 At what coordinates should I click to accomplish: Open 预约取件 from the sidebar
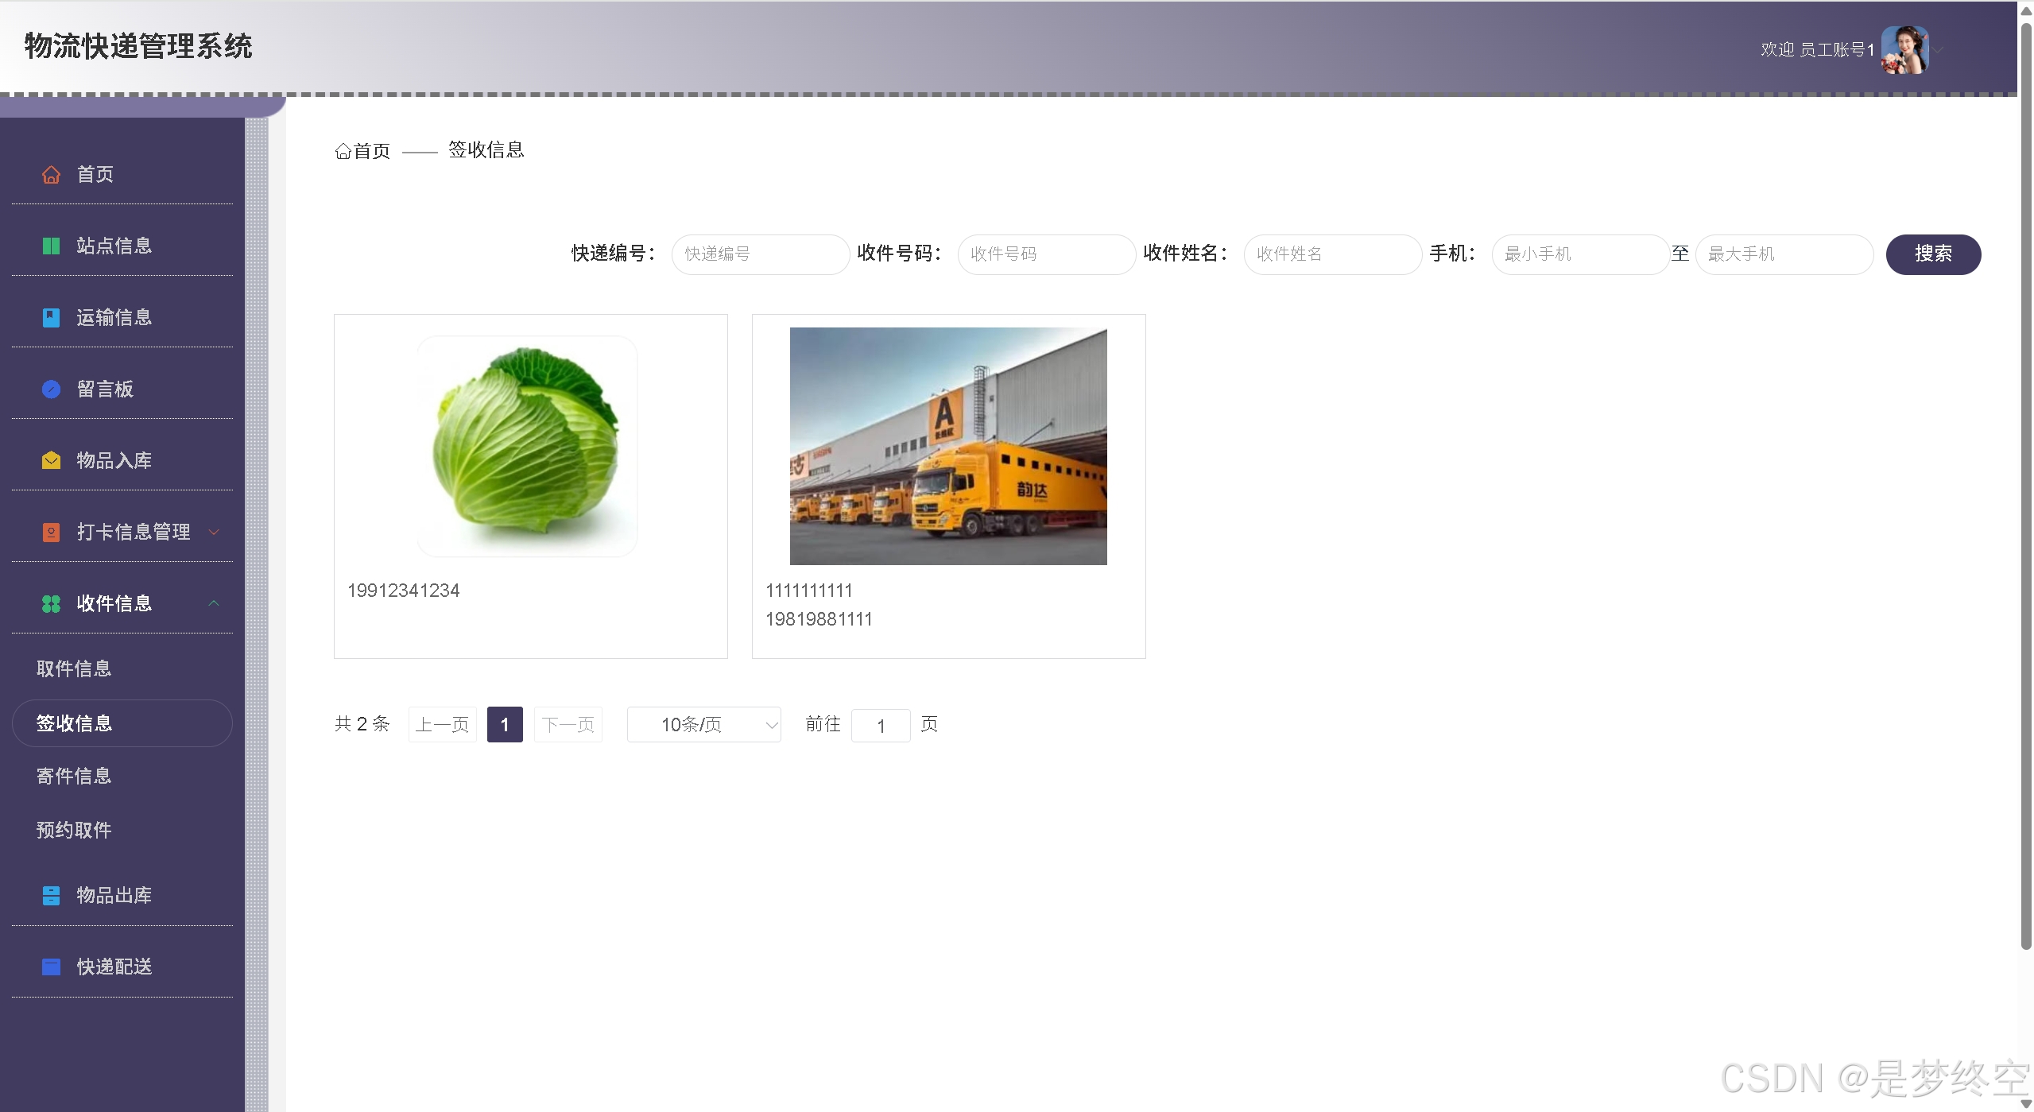coord(74,830)
